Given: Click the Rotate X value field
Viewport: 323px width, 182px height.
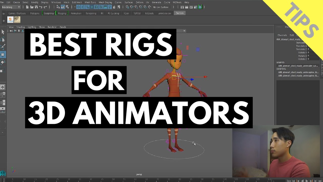Looking at the screenshot, I should click(313, 53).
